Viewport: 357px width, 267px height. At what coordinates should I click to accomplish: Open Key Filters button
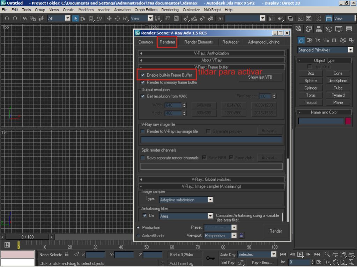[x=262, y=262]
